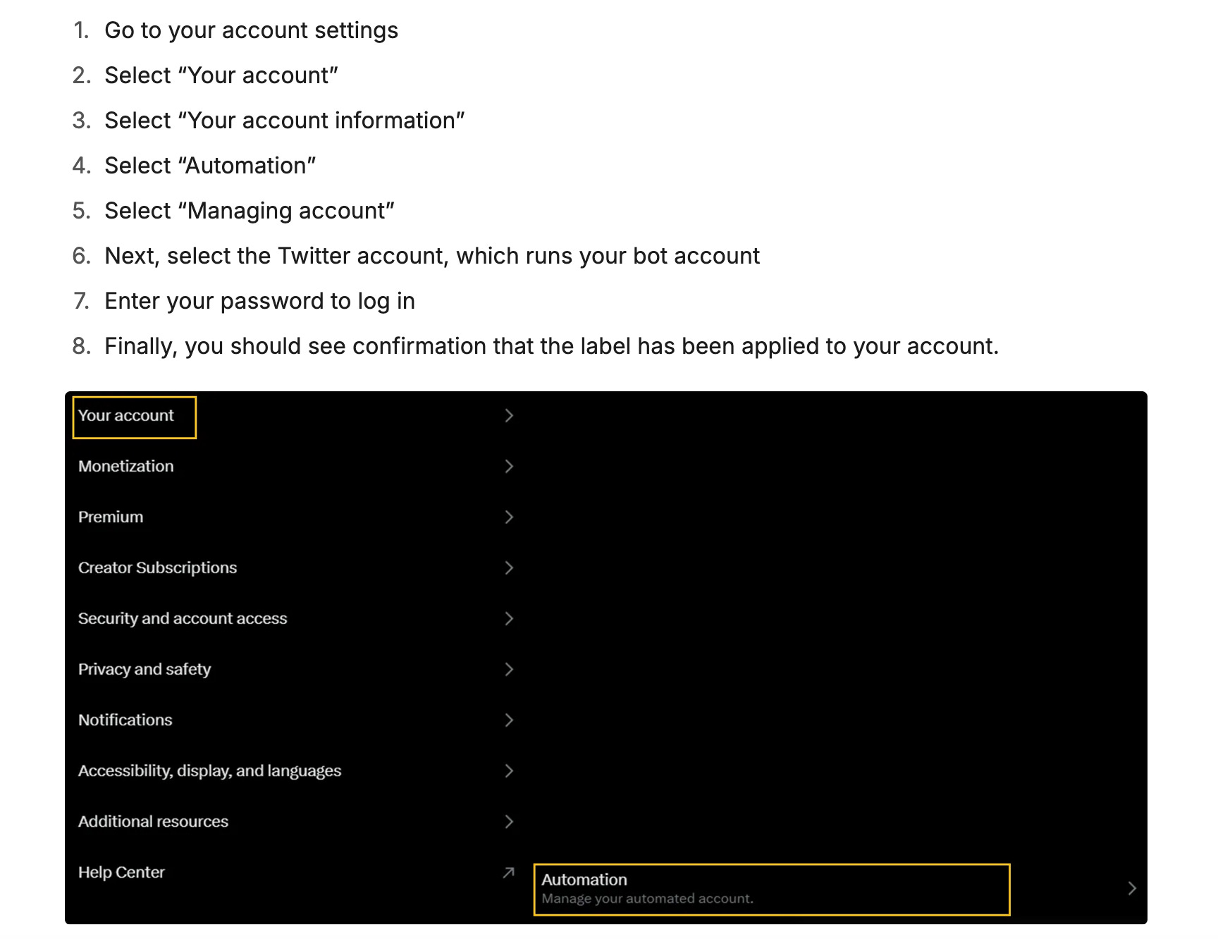The width and height of the screenshot is (1218, 939).
Task: Click the chevron at the right of Automation
Action: click(1132, 889)
